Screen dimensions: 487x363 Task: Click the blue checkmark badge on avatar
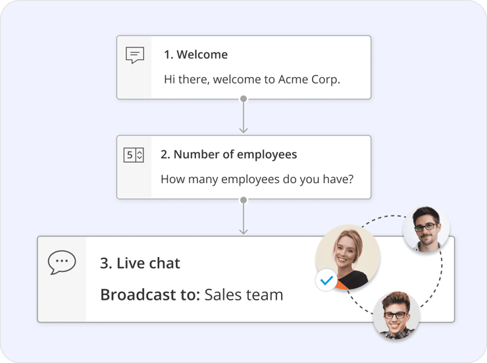326,281
